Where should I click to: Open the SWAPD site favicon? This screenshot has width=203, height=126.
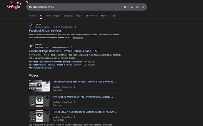coord(31,46)
